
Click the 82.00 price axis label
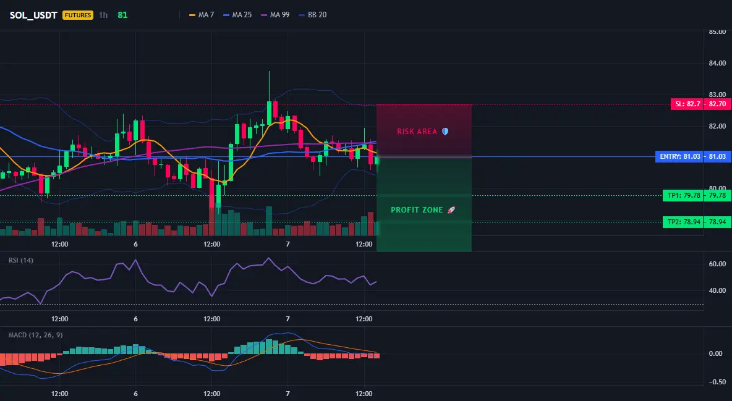[x=717, y=126]
